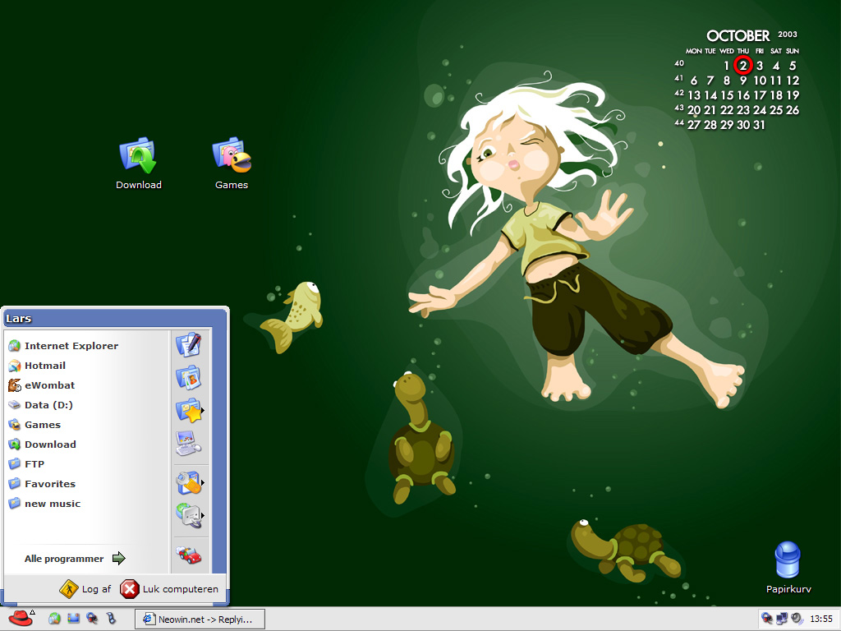Open the Games desktop folder with Pac-Man icon
841x631 pixels.
coord(231,156)
